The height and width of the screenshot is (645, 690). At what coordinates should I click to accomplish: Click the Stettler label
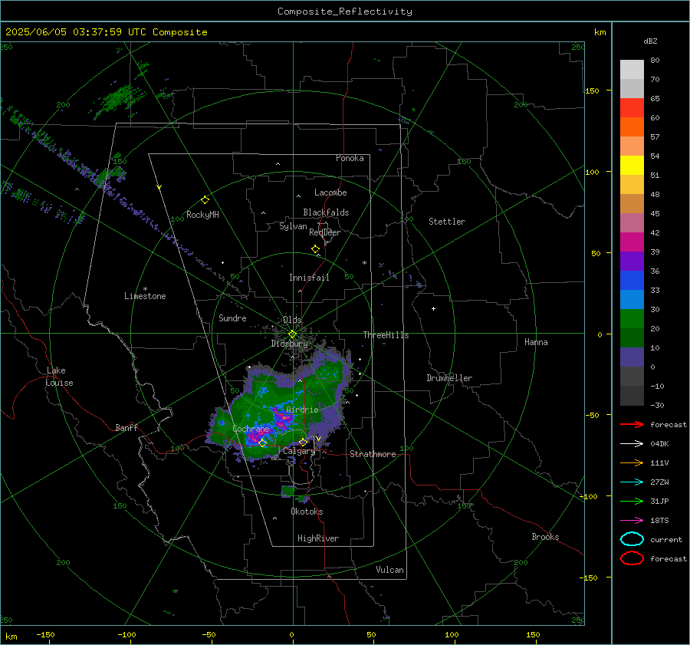click(447, 222)
